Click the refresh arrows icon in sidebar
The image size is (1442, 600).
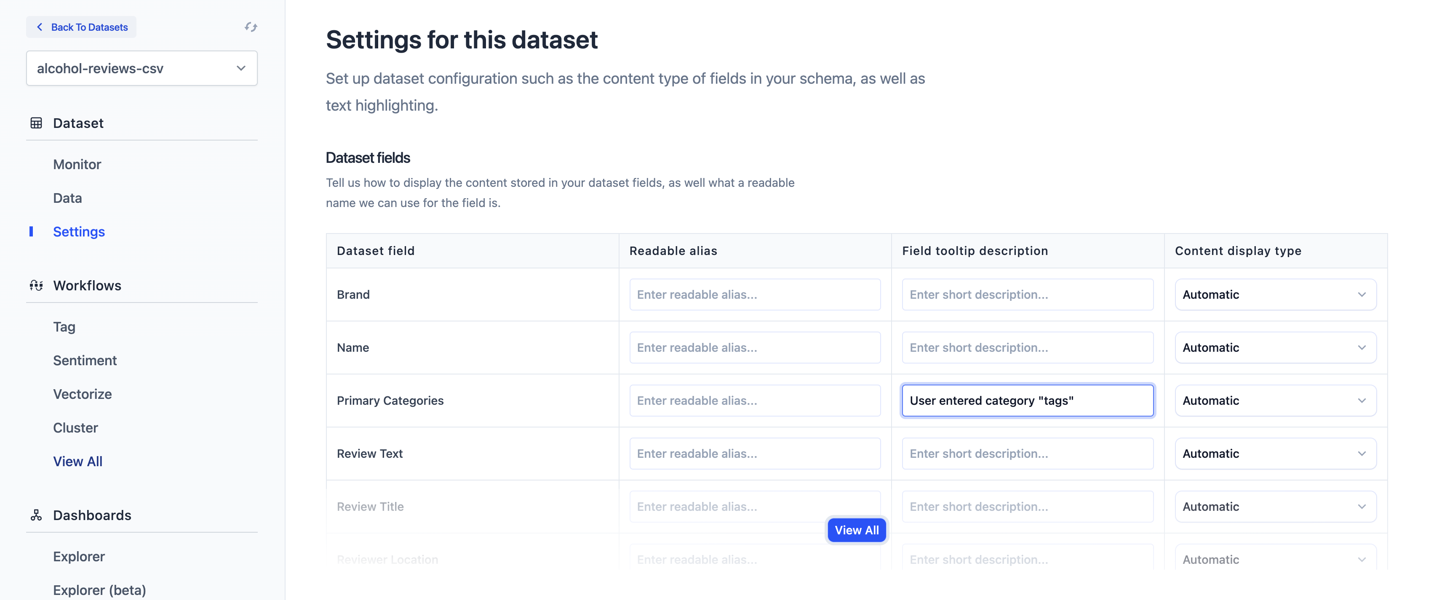(x=251, y=27)
